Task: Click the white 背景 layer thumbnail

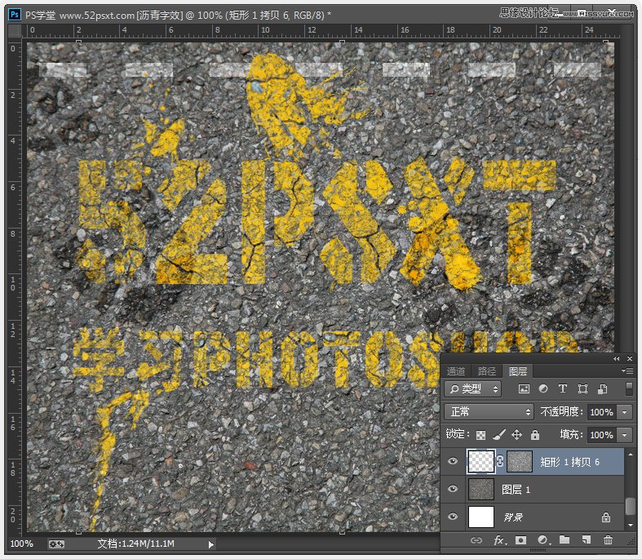Action: (x=481, y=517)
